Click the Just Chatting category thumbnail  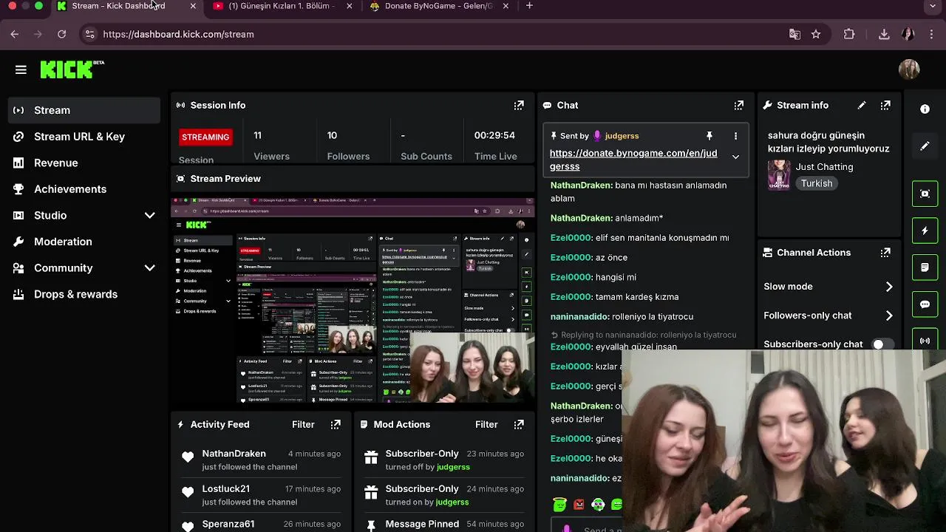[779, 175]
